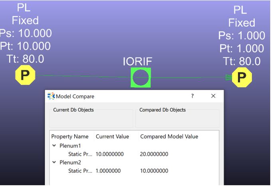Viewport: 271px width, 186px height.
Task: Select the Static Pr row under Plenum1
Action: click(79, 154)
